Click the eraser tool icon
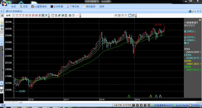The width and height of the screenshot is (202, 108). point(63,16)
